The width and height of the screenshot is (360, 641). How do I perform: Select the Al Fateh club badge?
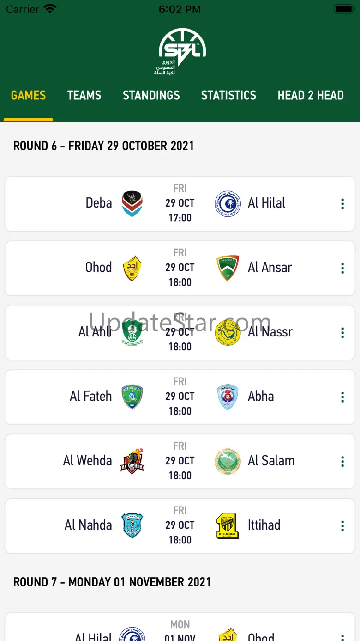(132, 397)
